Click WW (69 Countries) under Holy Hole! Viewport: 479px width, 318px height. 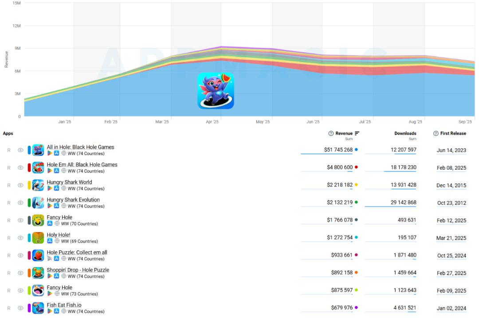[x=79, y=241]
